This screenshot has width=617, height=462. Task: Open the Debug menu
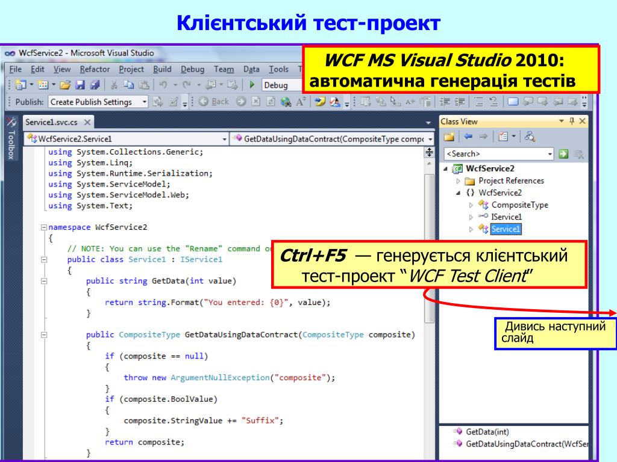coord(192,69)
